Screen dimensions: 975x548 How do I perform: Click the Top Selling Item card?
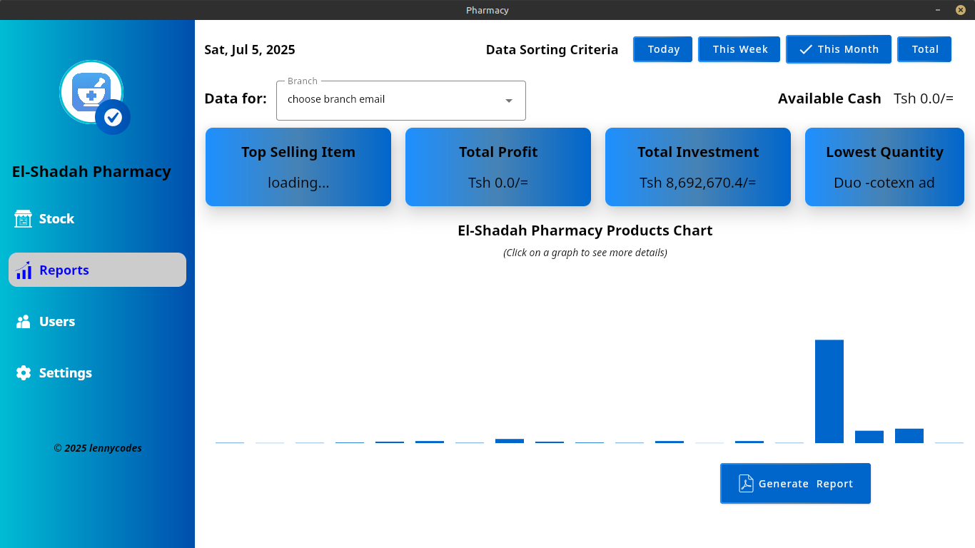tap(298, 167)
